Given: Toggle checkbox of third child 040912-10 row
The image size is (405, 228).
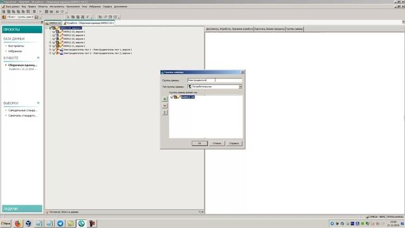Looking at the screenshot, I should (54, 39).
